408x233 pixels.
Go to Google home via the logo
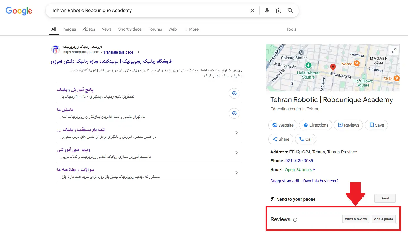(19, 11)
